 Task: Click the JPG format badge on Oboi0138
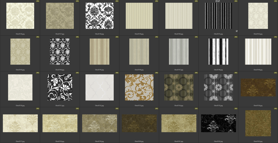117,1
